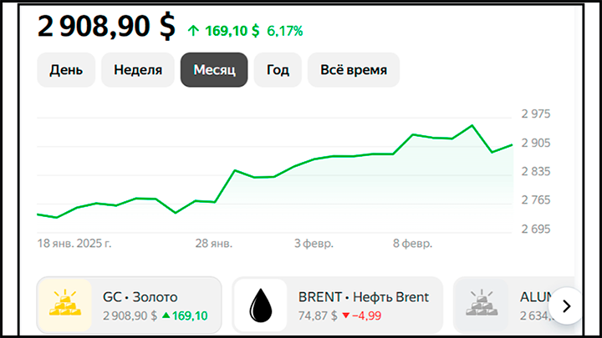Click the 28 янв. date label
Viewport: 602px width, 338px height.
[x=214, y=244]
